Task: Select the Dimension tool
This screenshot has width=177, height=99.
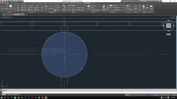Action: click(51, 7)
